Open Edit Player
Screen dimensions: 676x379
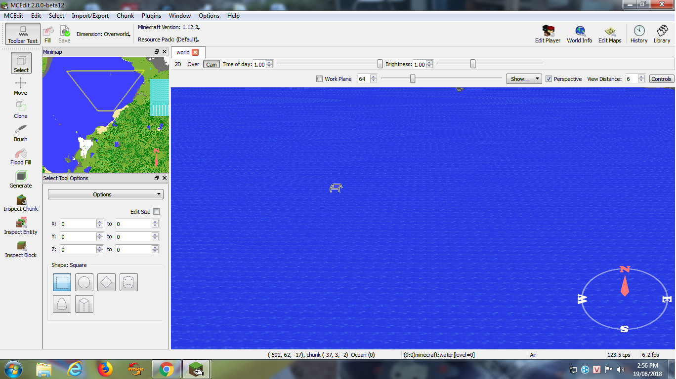548,34
